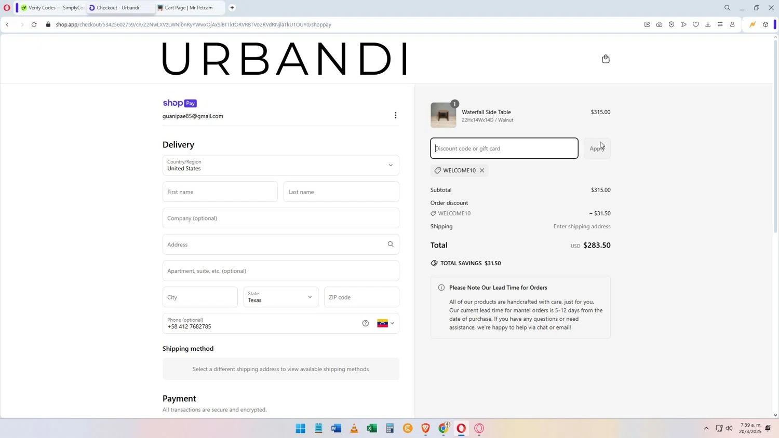Reload the current page

(x=34, y=24)
